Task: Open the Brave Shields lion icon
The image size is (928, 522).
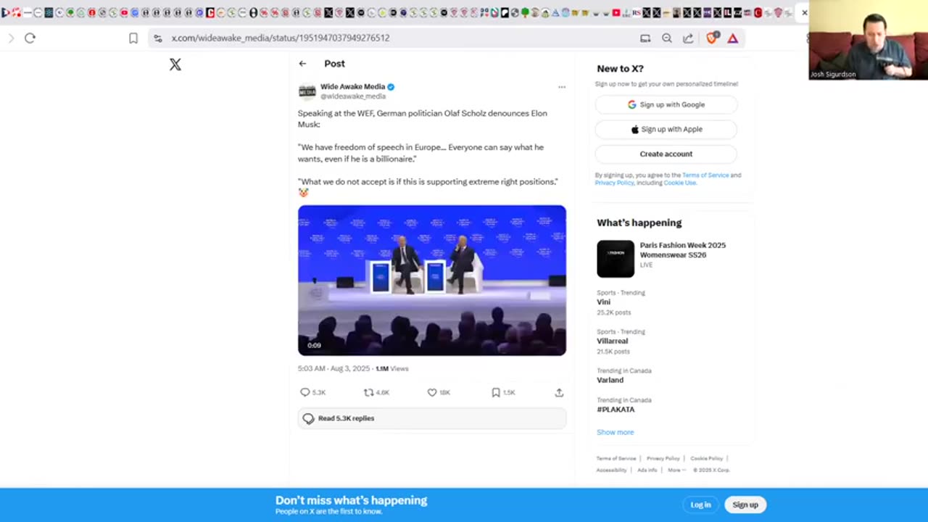Action: 712,38
